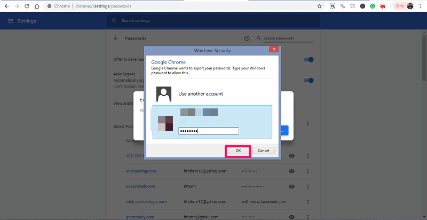Viewport: 427px width, 220px height.
Task: Click the Search passwords field
Action: [288, 38]
